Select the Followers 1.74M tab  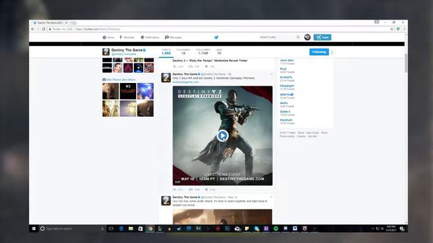click(203, 52)
